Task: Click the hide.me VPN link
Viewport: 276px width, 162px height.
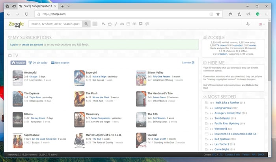Action: [250, 85]
